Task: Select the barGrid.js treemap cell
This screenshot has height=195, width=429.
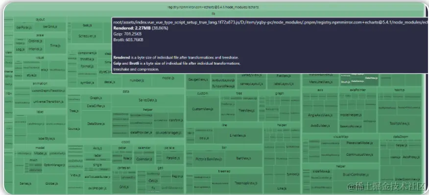Action: [50, 27]
